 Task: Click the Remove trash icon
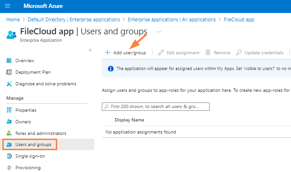tap(208, 52)
